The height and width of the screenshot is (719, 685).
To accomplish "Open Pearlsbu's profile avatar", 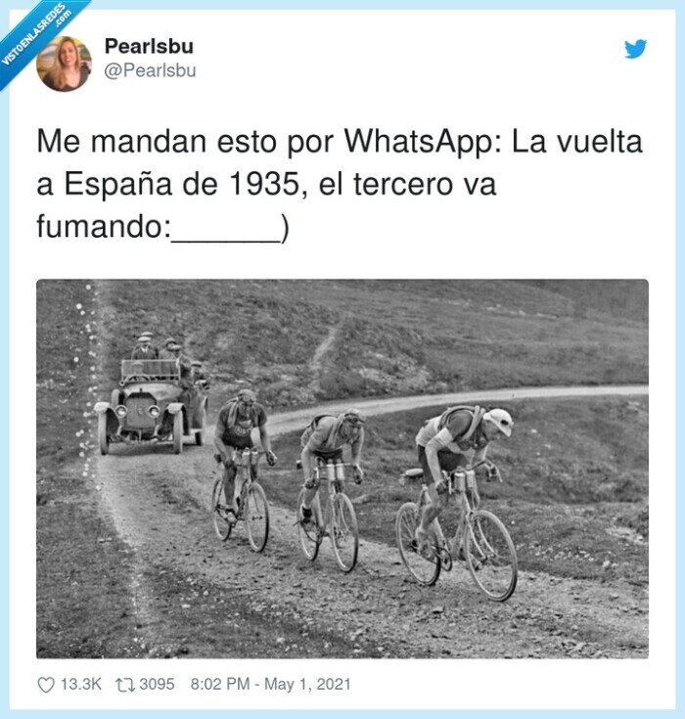I will (64, 64).
